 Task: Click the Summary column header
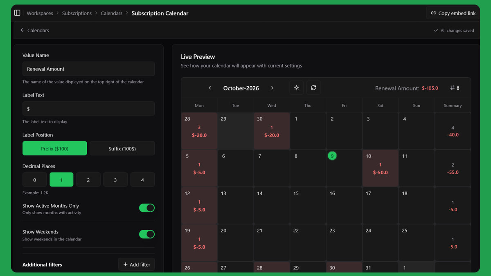tap(453, 105)
